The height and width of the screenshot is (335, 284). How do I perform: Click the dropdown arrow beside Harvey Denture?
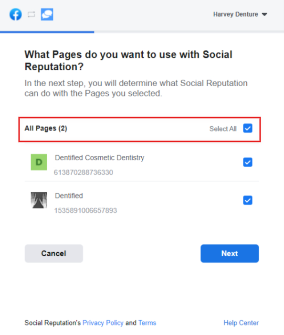pyautogui.click(x=264, y=14)
